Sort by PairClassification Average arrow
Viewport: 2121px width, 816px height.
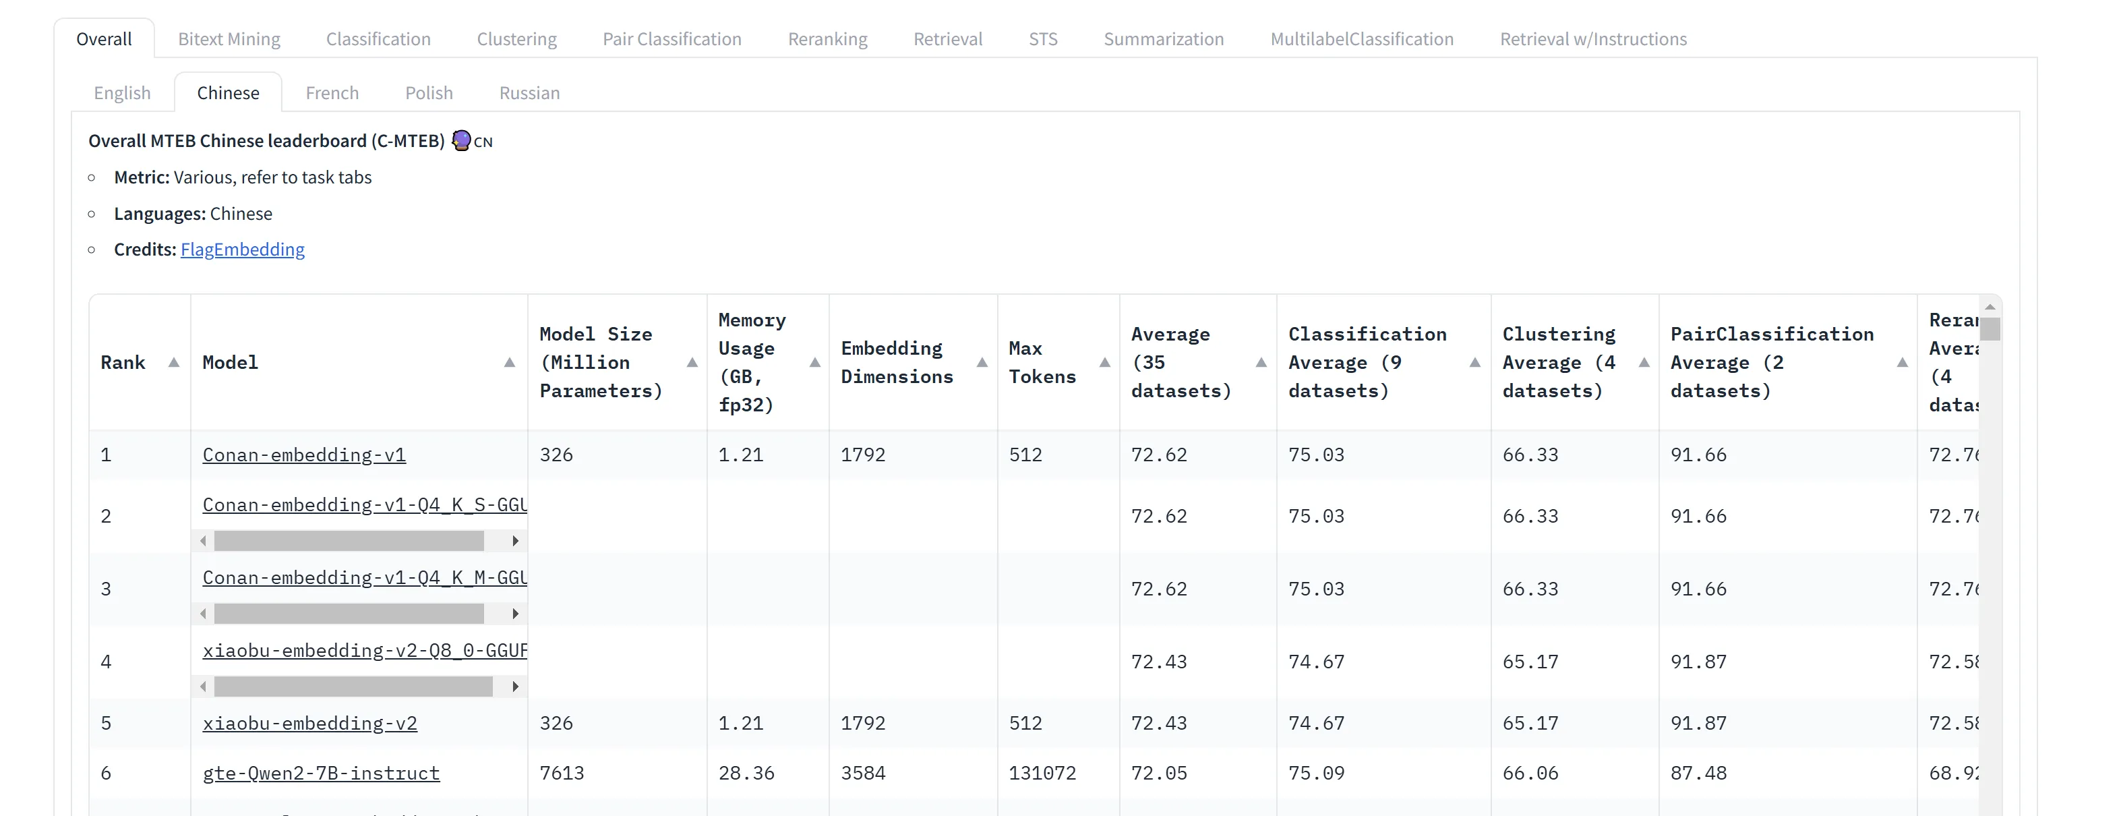point(1903,362)
